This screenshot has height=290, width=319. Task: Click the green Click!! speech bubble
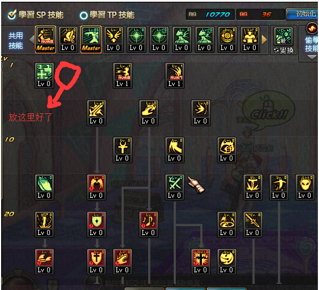[268, 111]
